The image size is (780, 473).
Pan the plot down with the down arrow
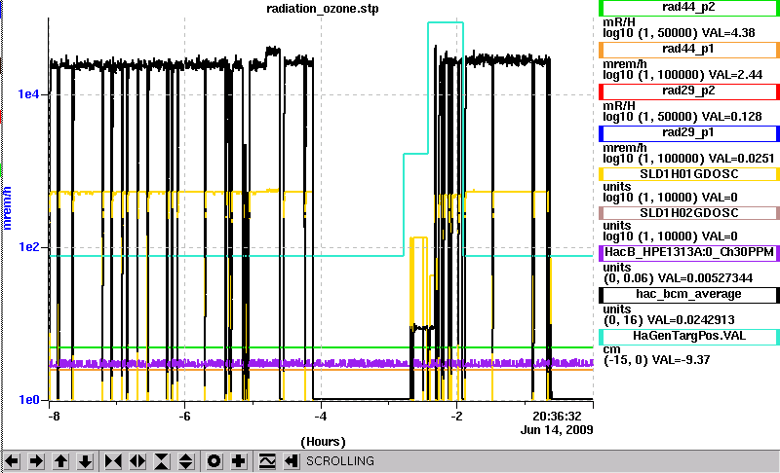click(86, 461)
